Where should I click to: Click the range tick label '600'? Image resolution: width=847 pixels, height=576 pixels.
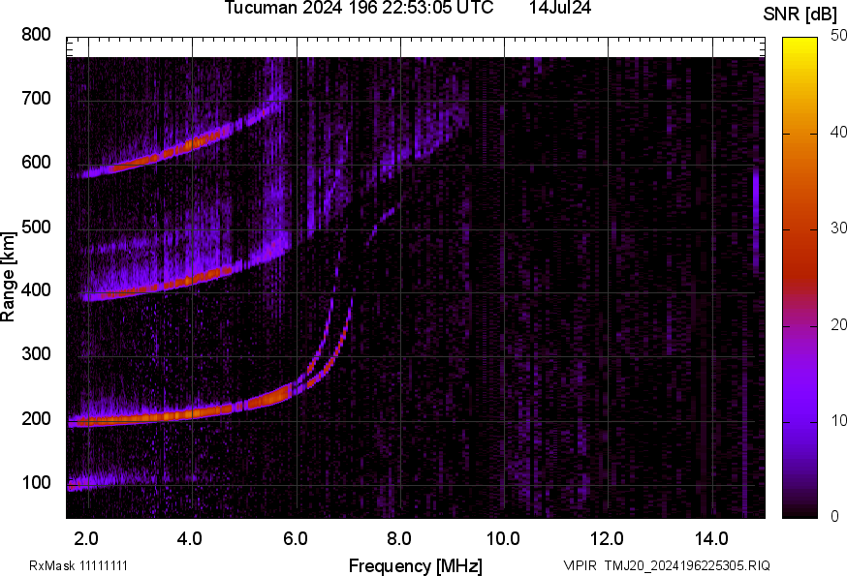pos(36,163)
